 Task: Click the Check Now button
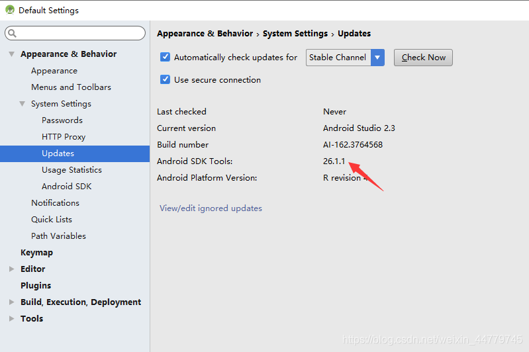pyautogui.click(x=423, y=58)
